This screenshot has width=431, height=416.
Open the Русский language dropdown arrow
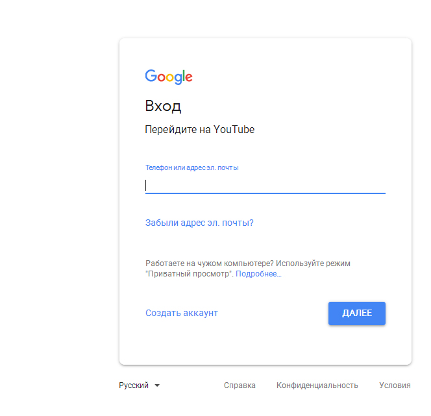[x=157, y=385]
